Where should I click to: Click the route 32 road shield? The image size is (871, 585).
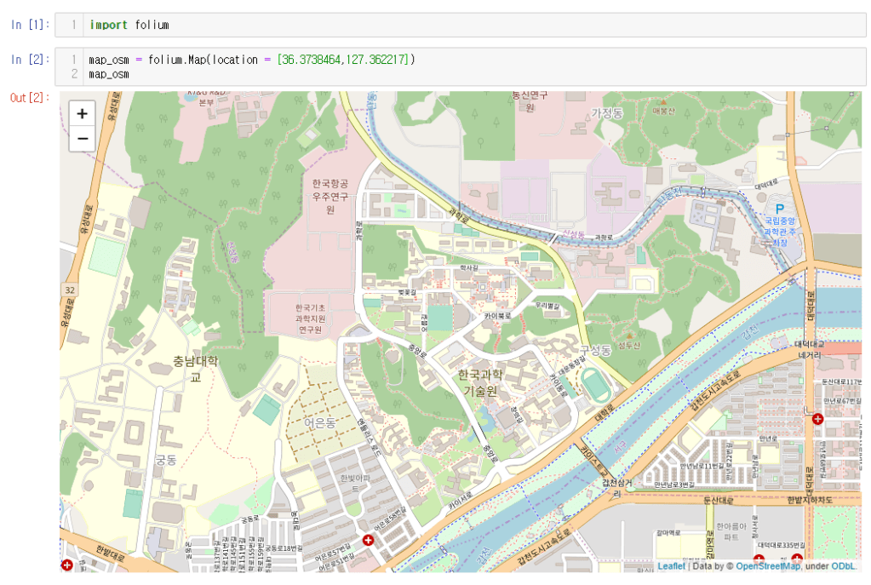coord(69,291)
